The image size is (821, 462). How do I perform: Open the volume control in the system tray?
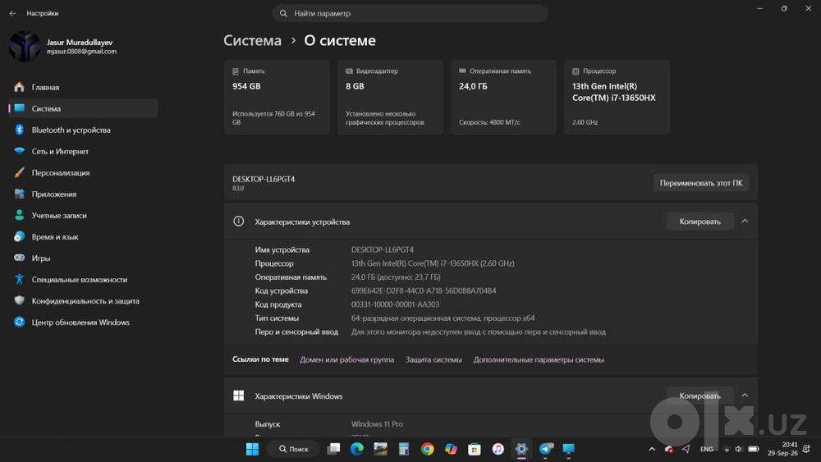click(x=739, y=449)
